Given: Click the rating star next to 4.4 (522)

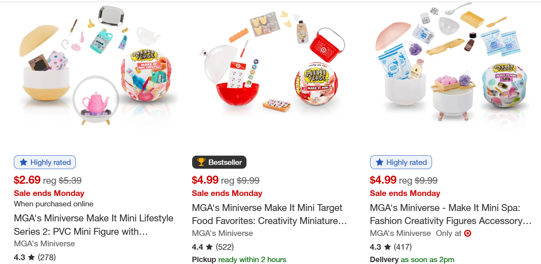Looking at the screenshot, I should coord(209,247).
